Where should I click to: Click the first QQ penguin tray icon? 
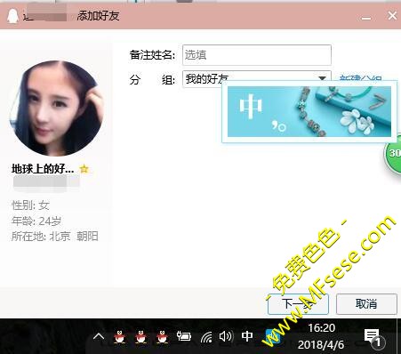click(119, 336)
